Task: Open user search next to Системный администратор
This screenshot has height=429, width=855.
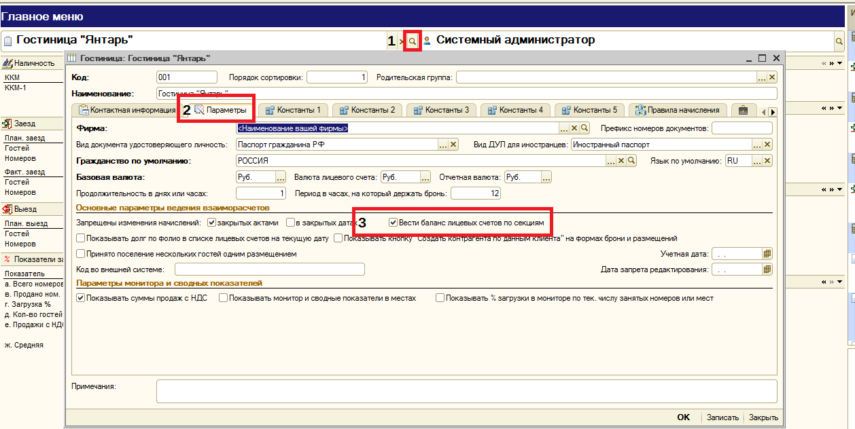Action: 839,41
